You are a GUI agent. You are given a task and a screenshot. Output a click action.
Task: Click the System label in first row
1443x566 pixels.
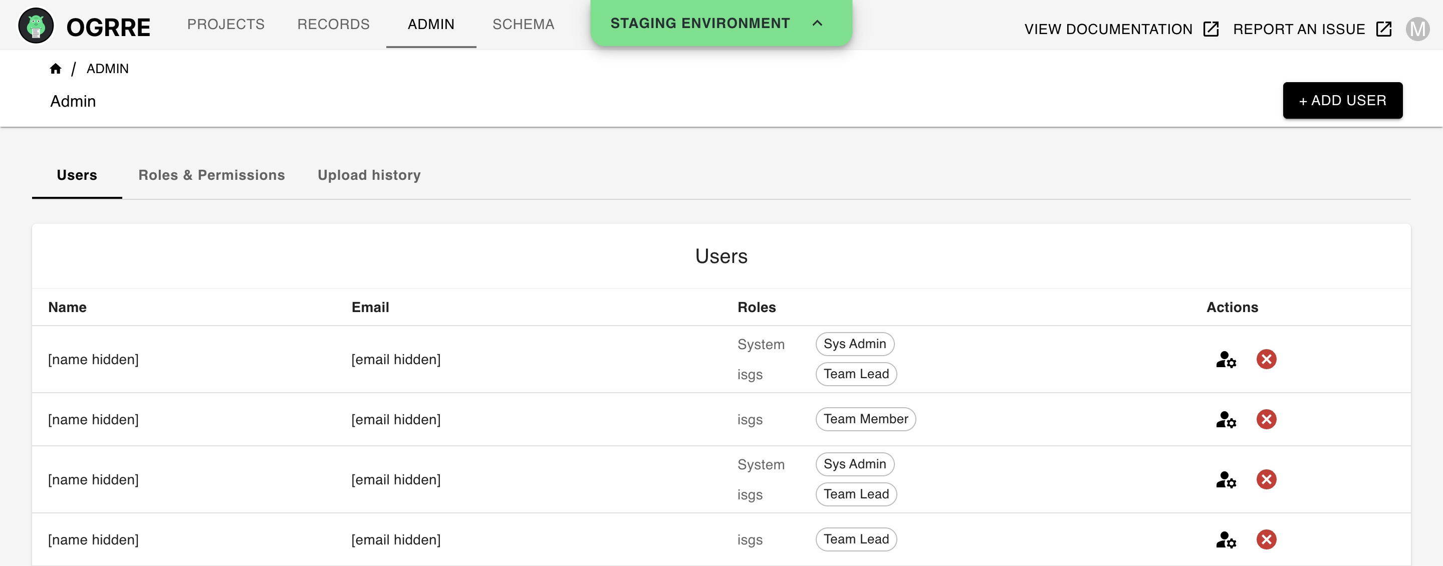(761, 344)
